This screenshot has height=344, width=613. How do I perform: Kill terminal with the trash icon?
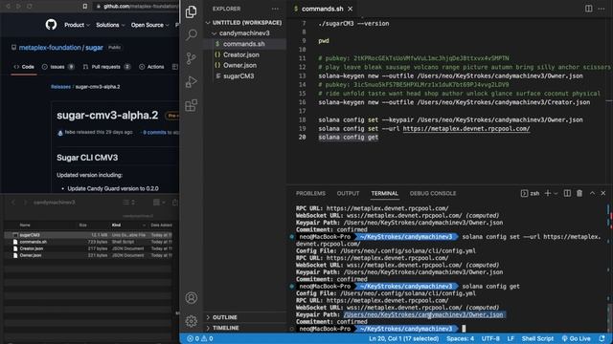(x=579, y=193)
